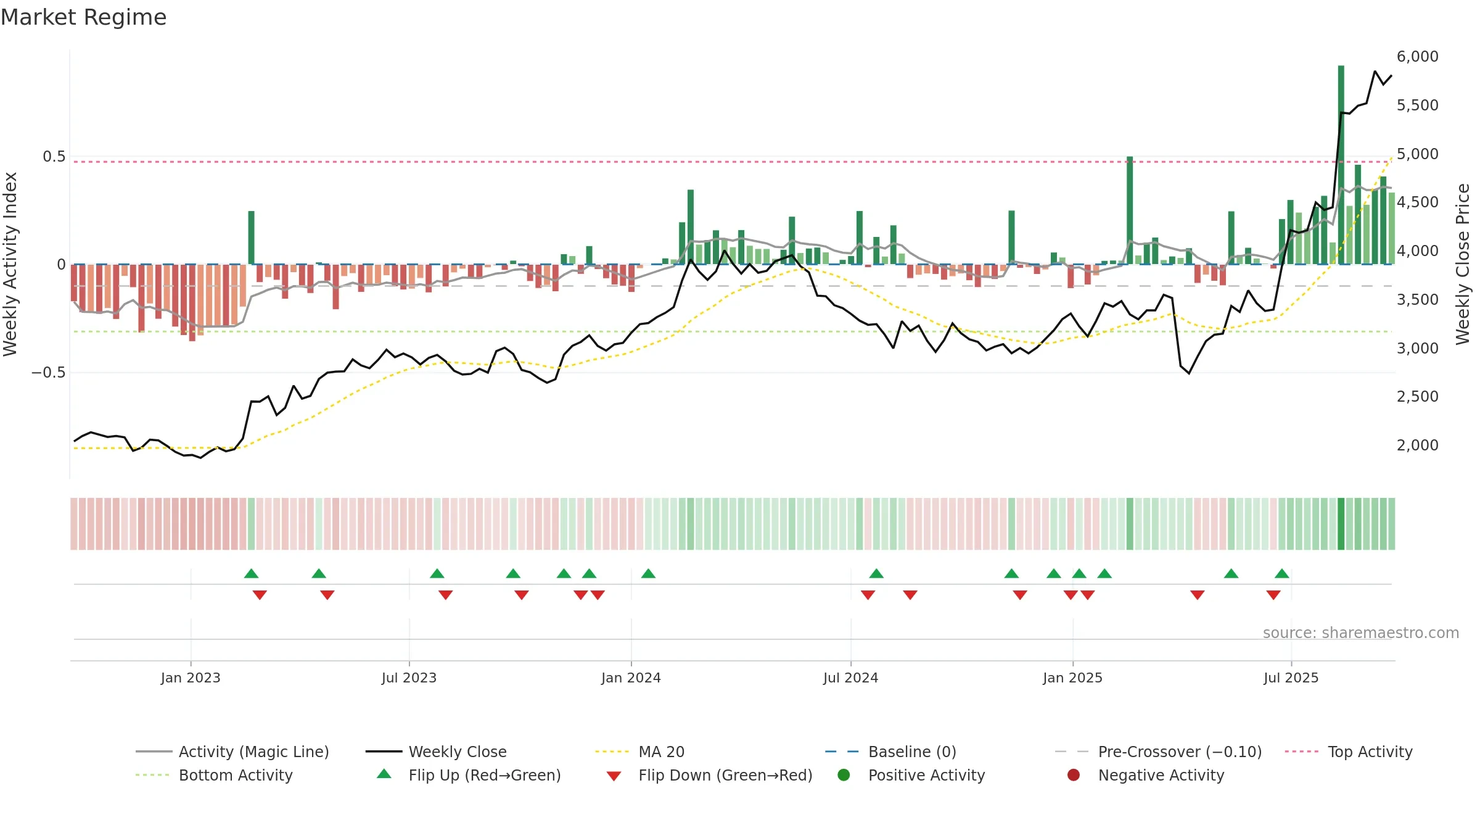Click the 2,000 price axis tick
The width and height of the screenshot is (1480, 833).
[x=1417, y=446]
